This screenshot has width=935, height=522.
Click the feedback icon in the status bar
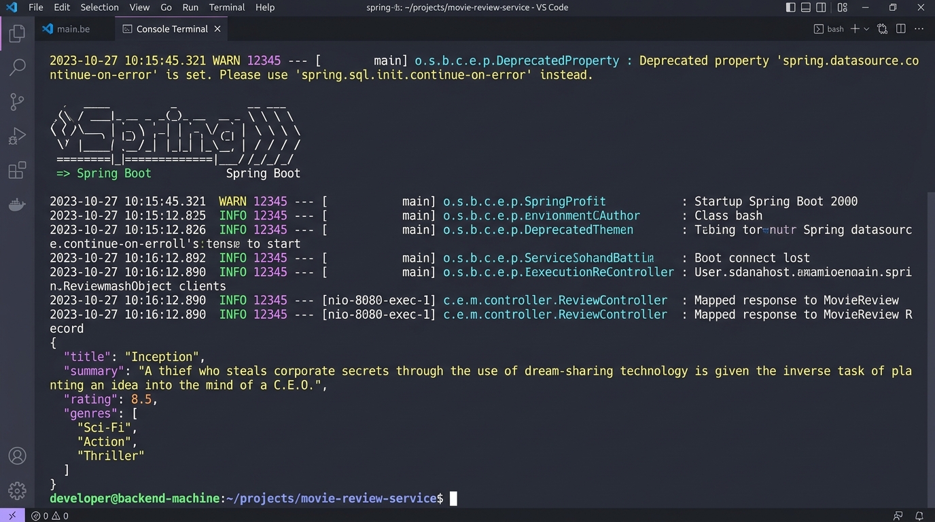pyautogui.click(x=898, y=516)
